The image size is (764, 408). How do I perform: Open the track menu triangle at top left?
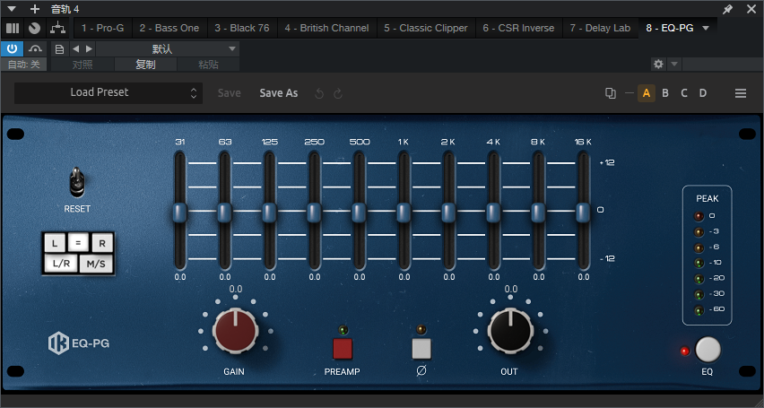pos(13,9)
